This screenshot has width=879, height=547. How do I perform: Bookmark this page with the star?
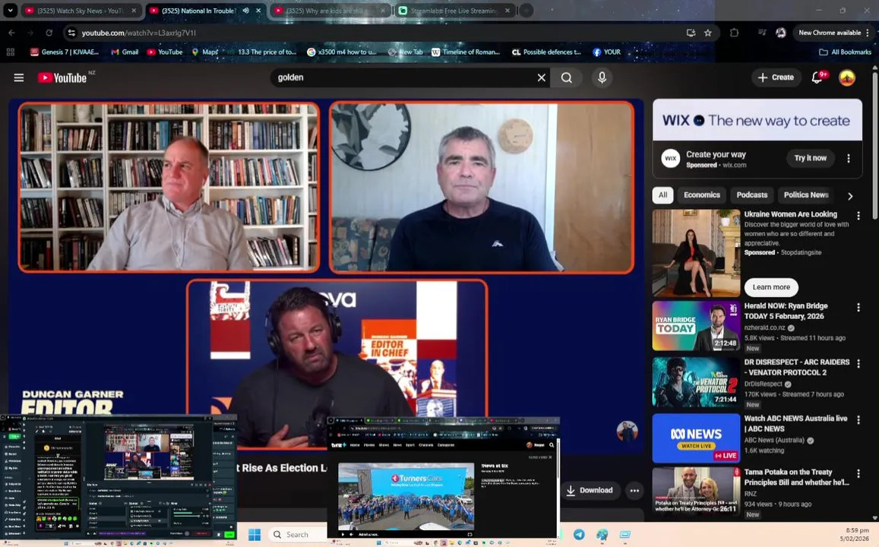pyautogui.click(x=708, y=33)
